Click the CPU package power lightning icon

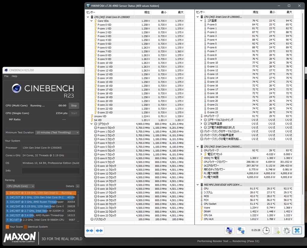pos(202,162)
